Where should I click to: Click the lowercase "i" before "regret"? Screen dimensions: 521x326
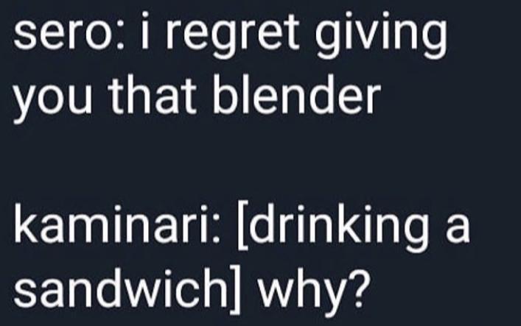(x=144, y=31)
